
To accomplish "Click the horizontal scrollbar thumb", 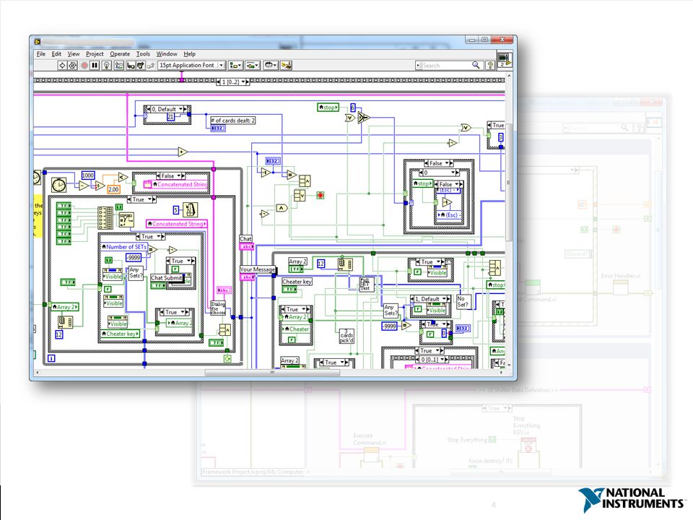I will 272,373.
